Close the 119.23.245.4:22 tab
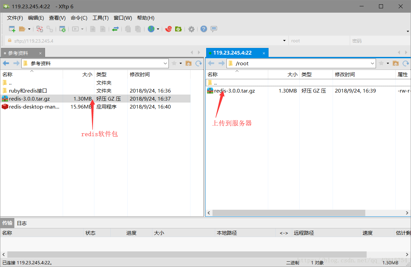 point(264,53)
